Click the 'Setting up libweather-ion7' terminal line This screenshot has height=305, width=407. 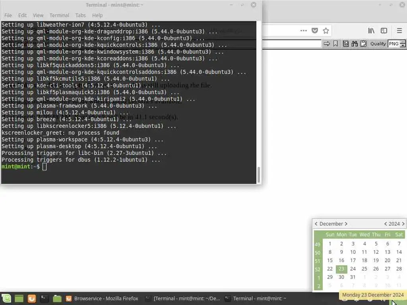coord(81,25)
